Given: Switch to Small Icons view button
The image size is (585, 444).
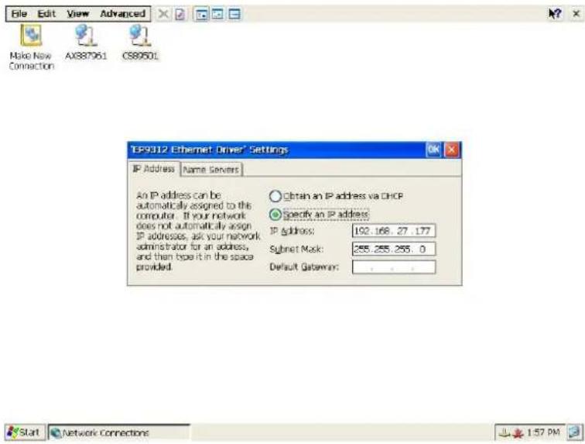Looking at the screenshot, I should coord(217,14).
